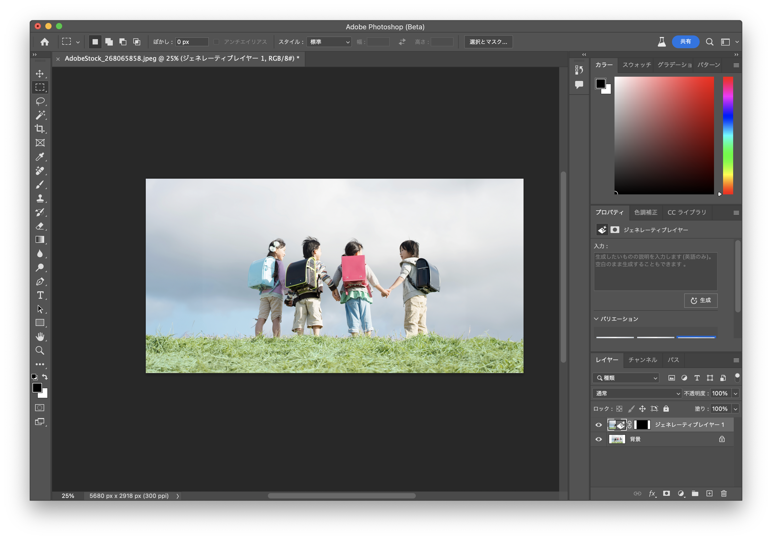
Task: Select the Type tool
Action: (40, 295)
